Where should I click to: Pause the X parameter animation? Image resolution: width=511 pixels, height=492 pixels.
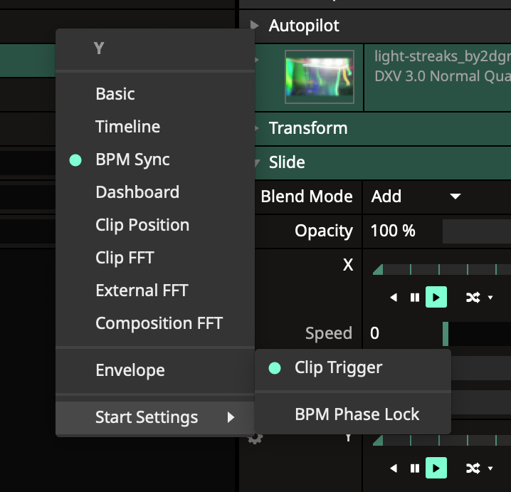(x=414, y=298)
